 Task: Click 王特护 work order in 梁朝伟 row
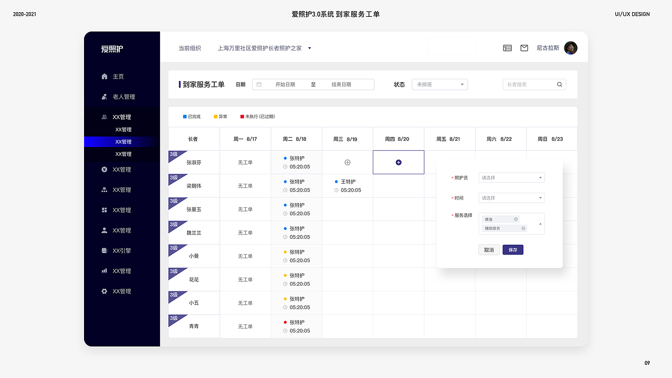[348, 186]
